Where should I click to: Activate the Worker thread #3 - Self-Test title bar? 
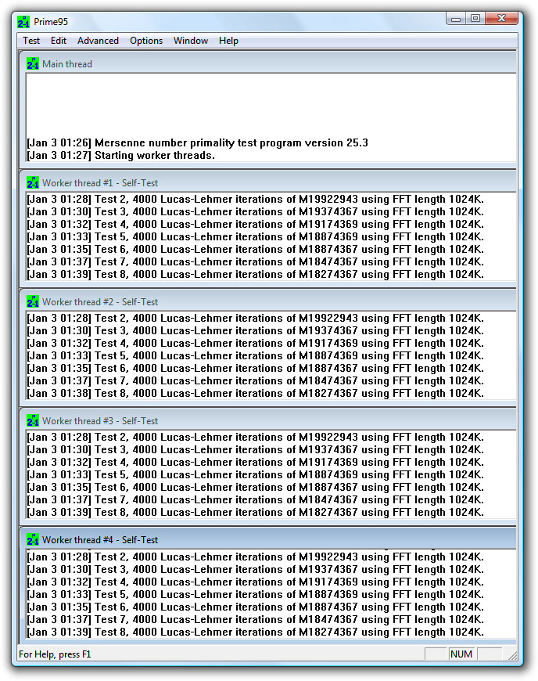click(x=268, y=421)
